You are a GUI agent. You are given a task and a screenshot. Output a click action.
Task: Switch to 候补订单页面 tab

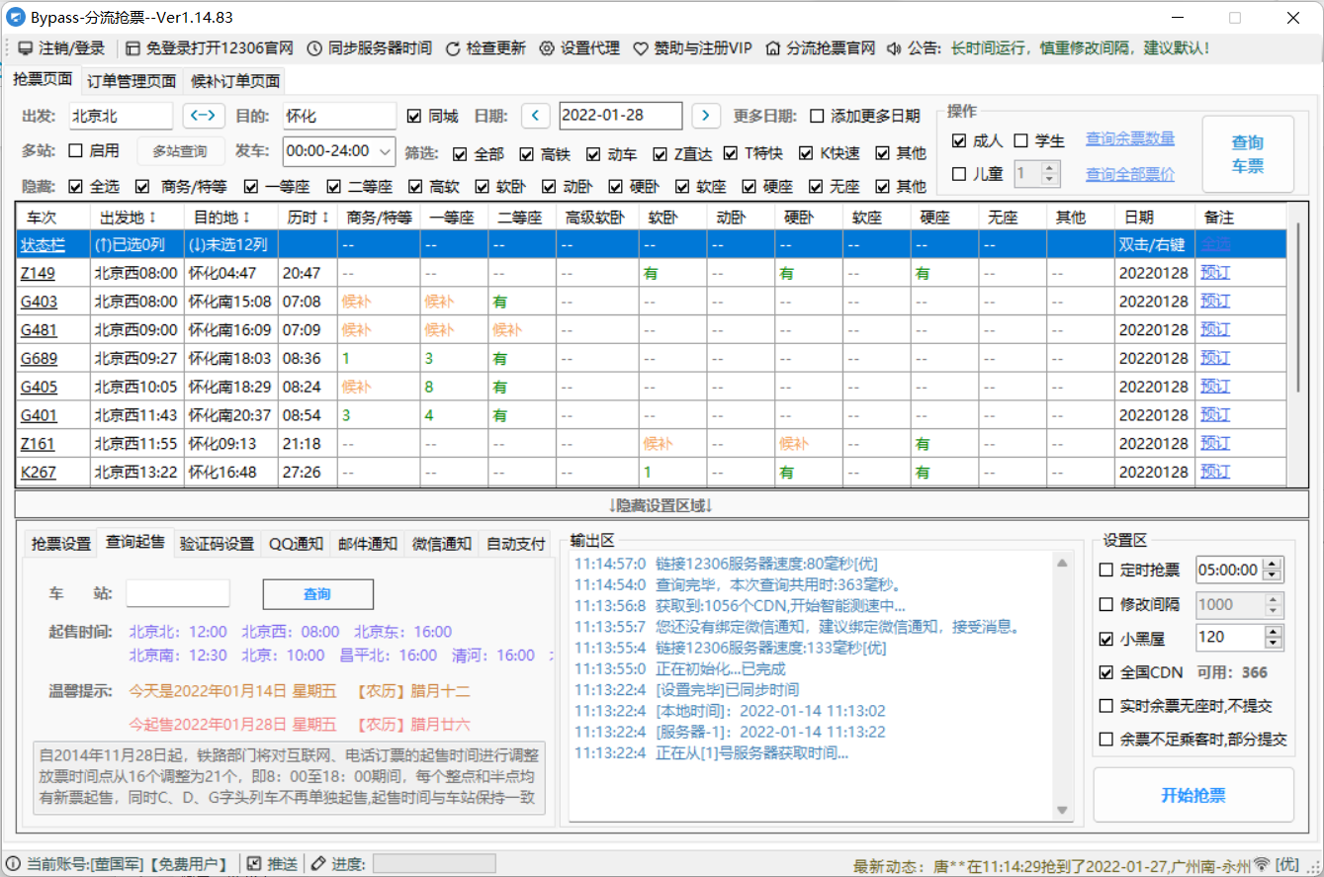click(234, 81)
